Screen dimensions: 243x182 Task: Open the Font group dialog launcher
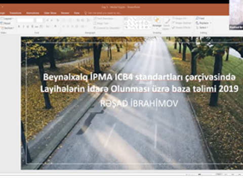[x=59, y=33]
